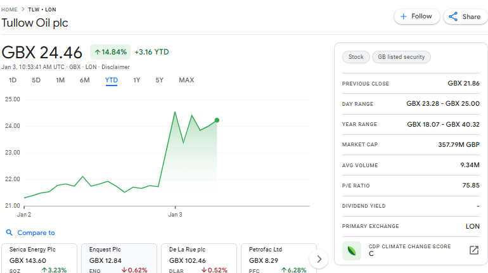Open the Enquest Plc card
This screenshot has height=273, width=488.
[x=119, y=258]
